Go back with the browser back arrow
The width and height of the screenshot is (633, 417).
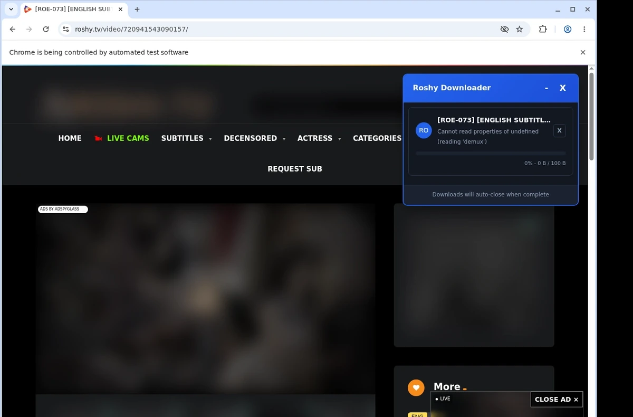point(13,29)
